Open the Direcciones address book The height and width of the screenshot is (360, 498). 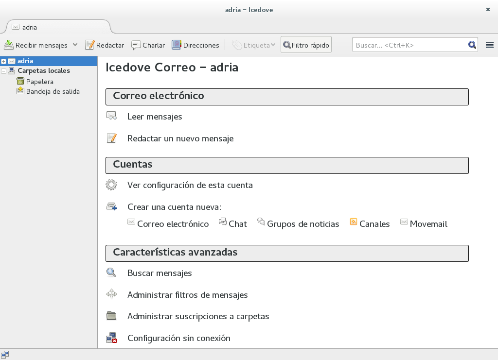(196, 45)
